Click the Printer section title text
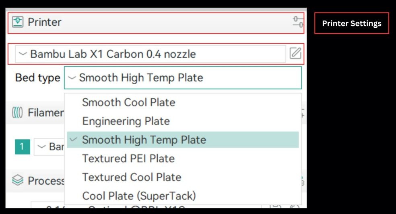This screenshot has height=214, width=396. [44, 22]
